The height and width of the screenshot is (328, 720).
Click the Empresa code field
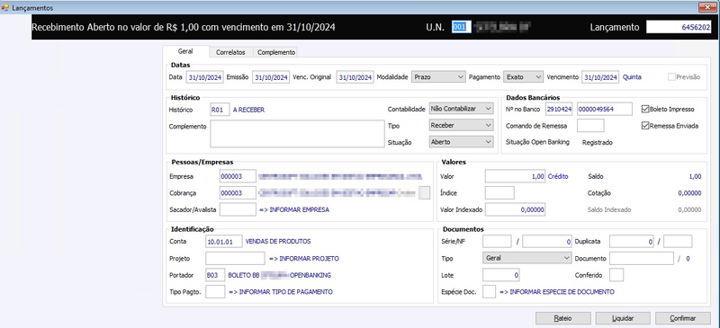pos(238,176)
